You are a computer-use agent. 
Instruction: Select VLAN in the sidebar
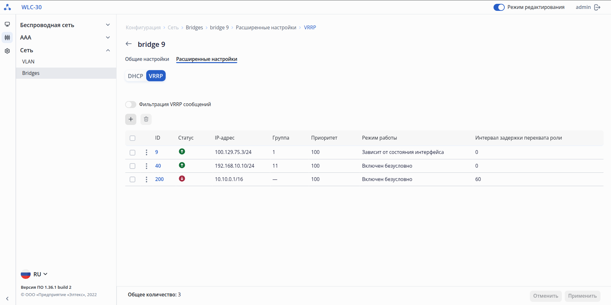click(28, 62)
